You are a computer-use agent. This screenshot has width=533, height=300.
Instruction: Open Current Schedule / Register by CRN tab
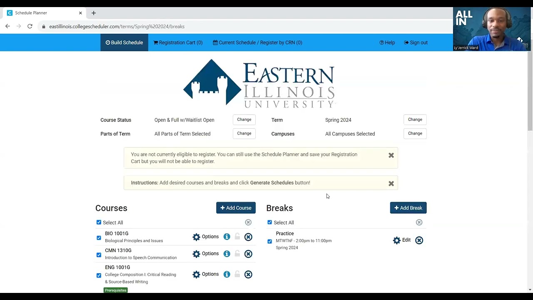(257, 42)
